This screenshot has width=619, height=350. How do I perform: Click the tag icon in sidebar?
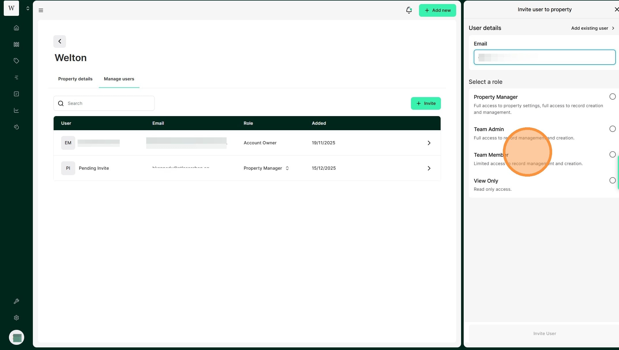click(x=16, y=61)
